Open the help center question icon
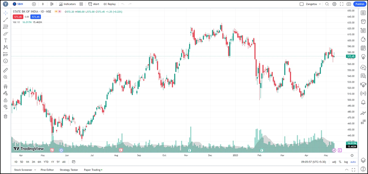The image size is (368, 174). [x=363, y=169]
